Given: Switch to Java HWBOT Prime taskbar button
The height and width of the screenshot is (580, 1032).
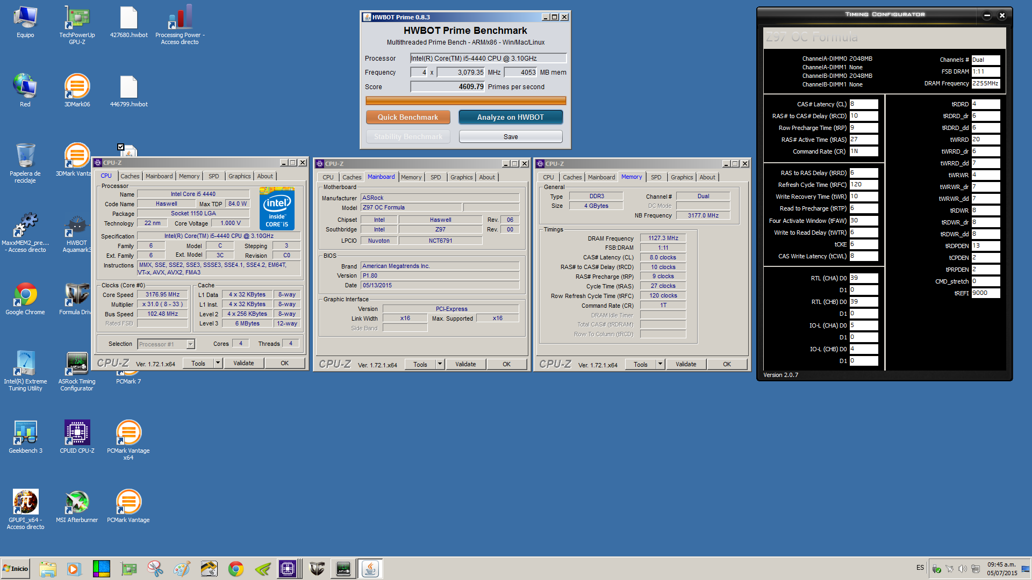Looking at the screenshot, I should [x=370, y=569].
